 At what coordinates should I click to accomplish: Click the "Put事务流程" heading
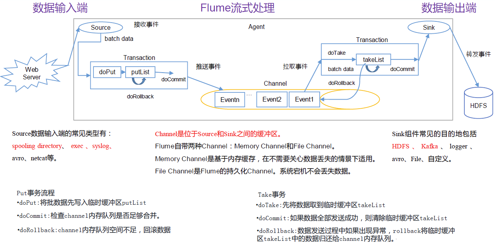pos(36,193)
